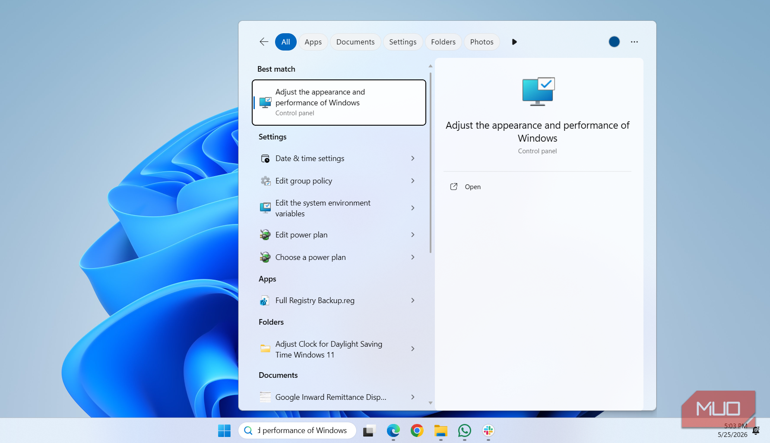The height and width of the screenshot is (443, 770).
Task: Click the taskbar search input field
Action: click(x=297, y=430)
